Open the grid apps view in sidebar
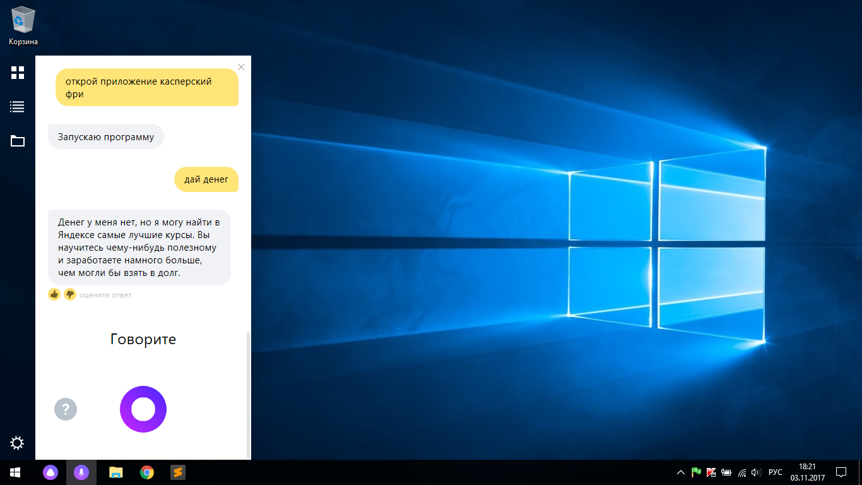The height and width of the screenshot is (485, 862). tap(18, 73)
